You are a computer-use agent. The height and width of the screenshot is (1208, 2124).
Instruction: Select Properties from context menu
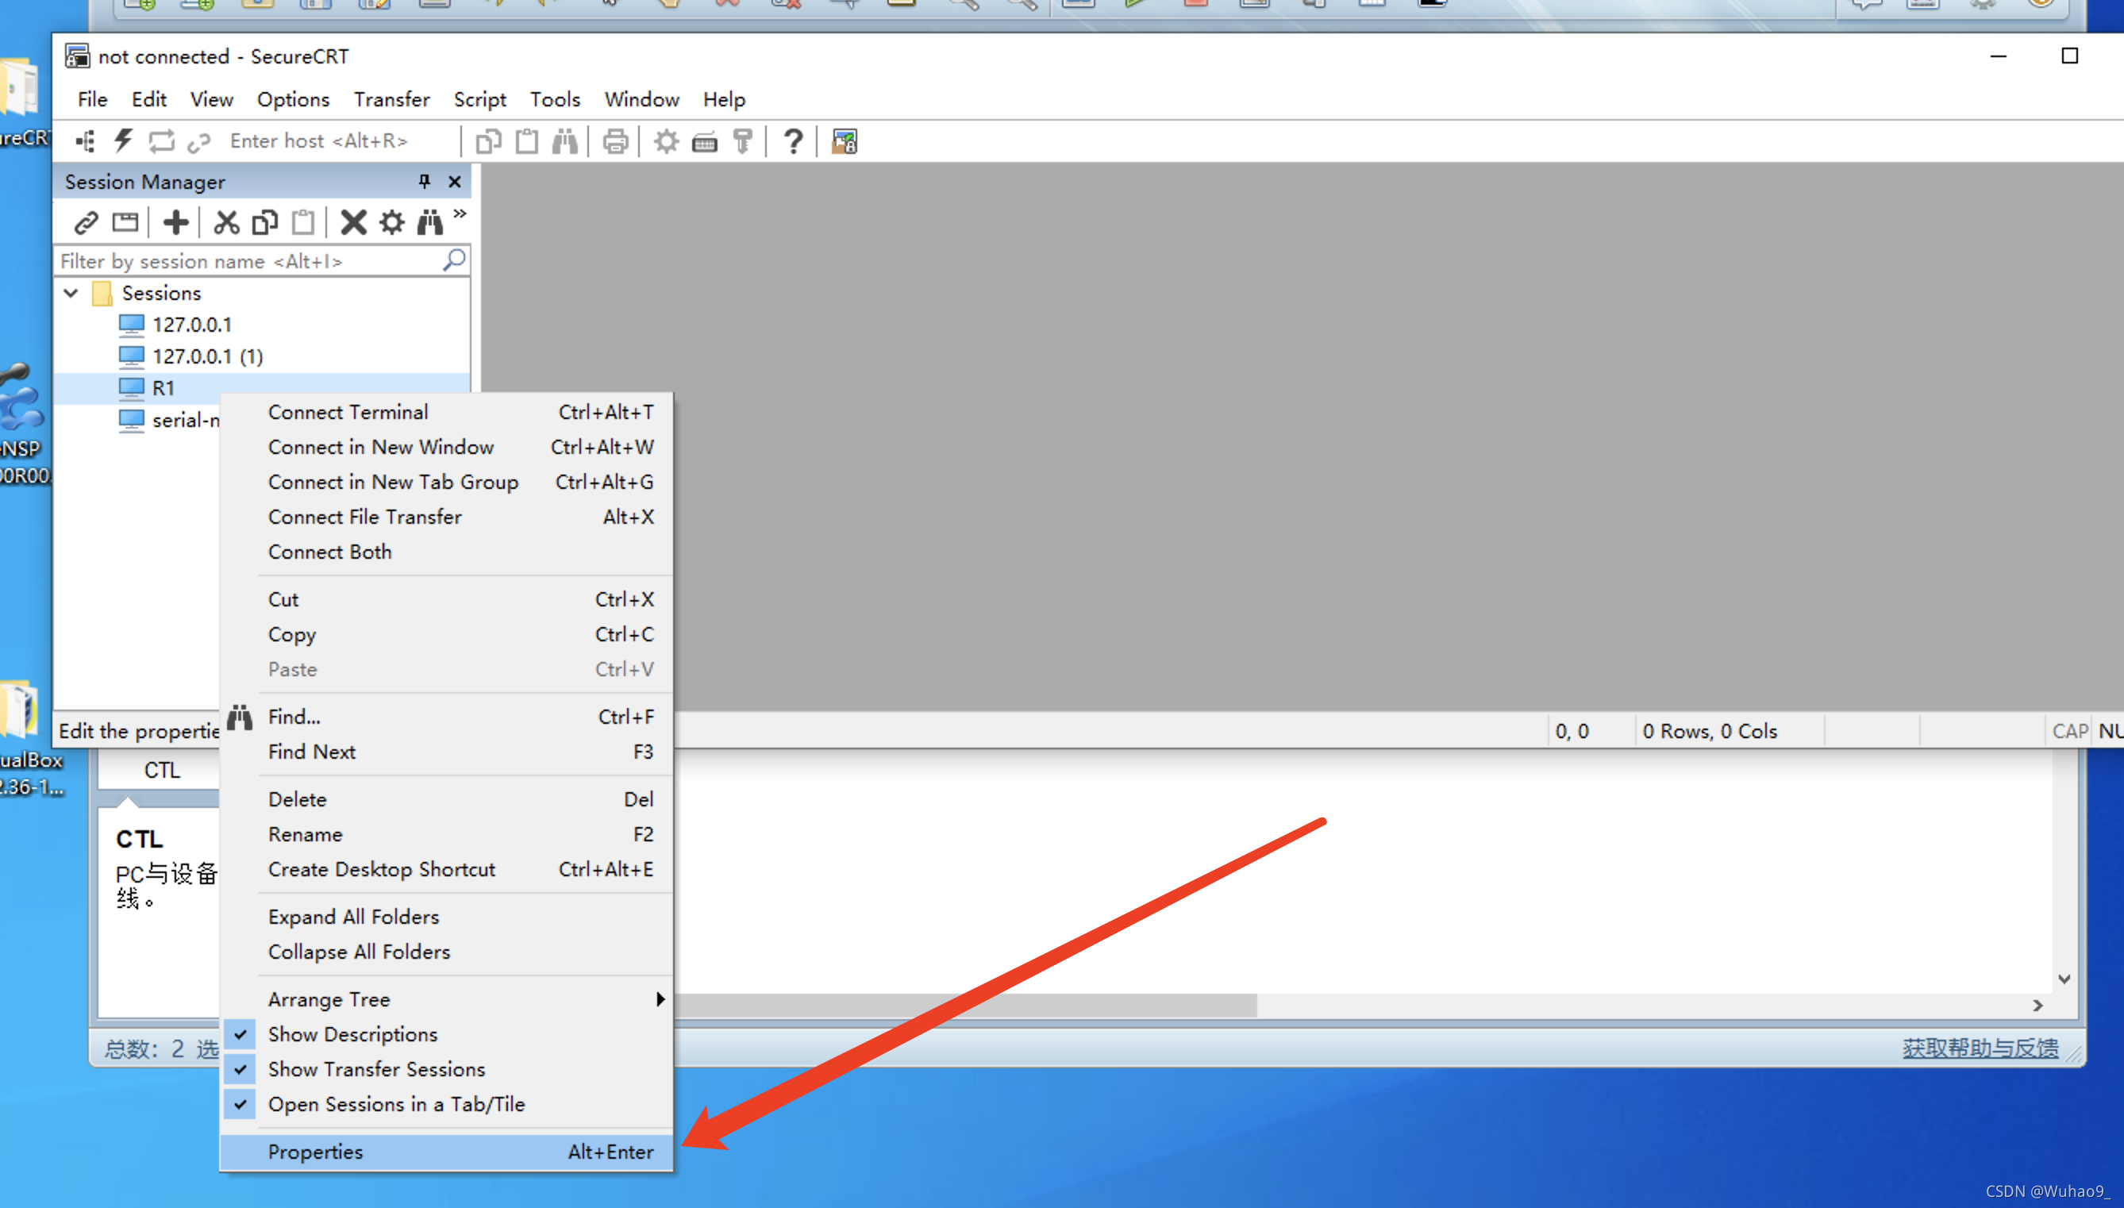[x=315, y=1152]
